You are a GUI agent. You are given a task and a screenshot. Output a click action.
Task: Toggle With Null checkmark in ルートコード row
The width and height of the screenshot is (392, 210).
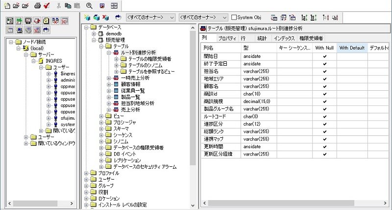[324, 117]
